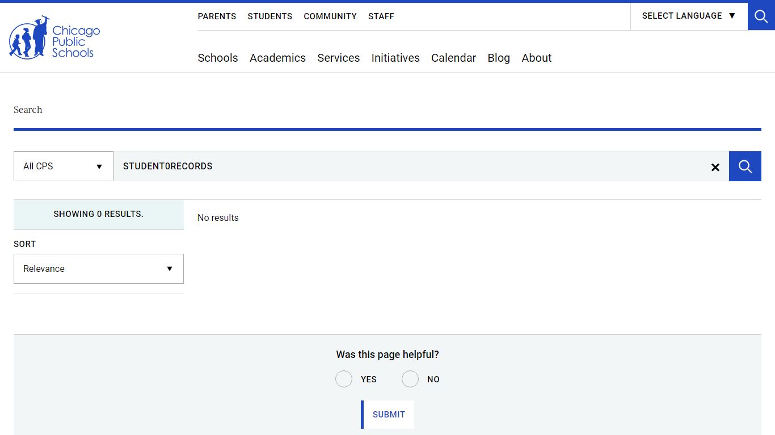Open the Community link
Viewport: 775px width, 435px height.
point(330,16)
